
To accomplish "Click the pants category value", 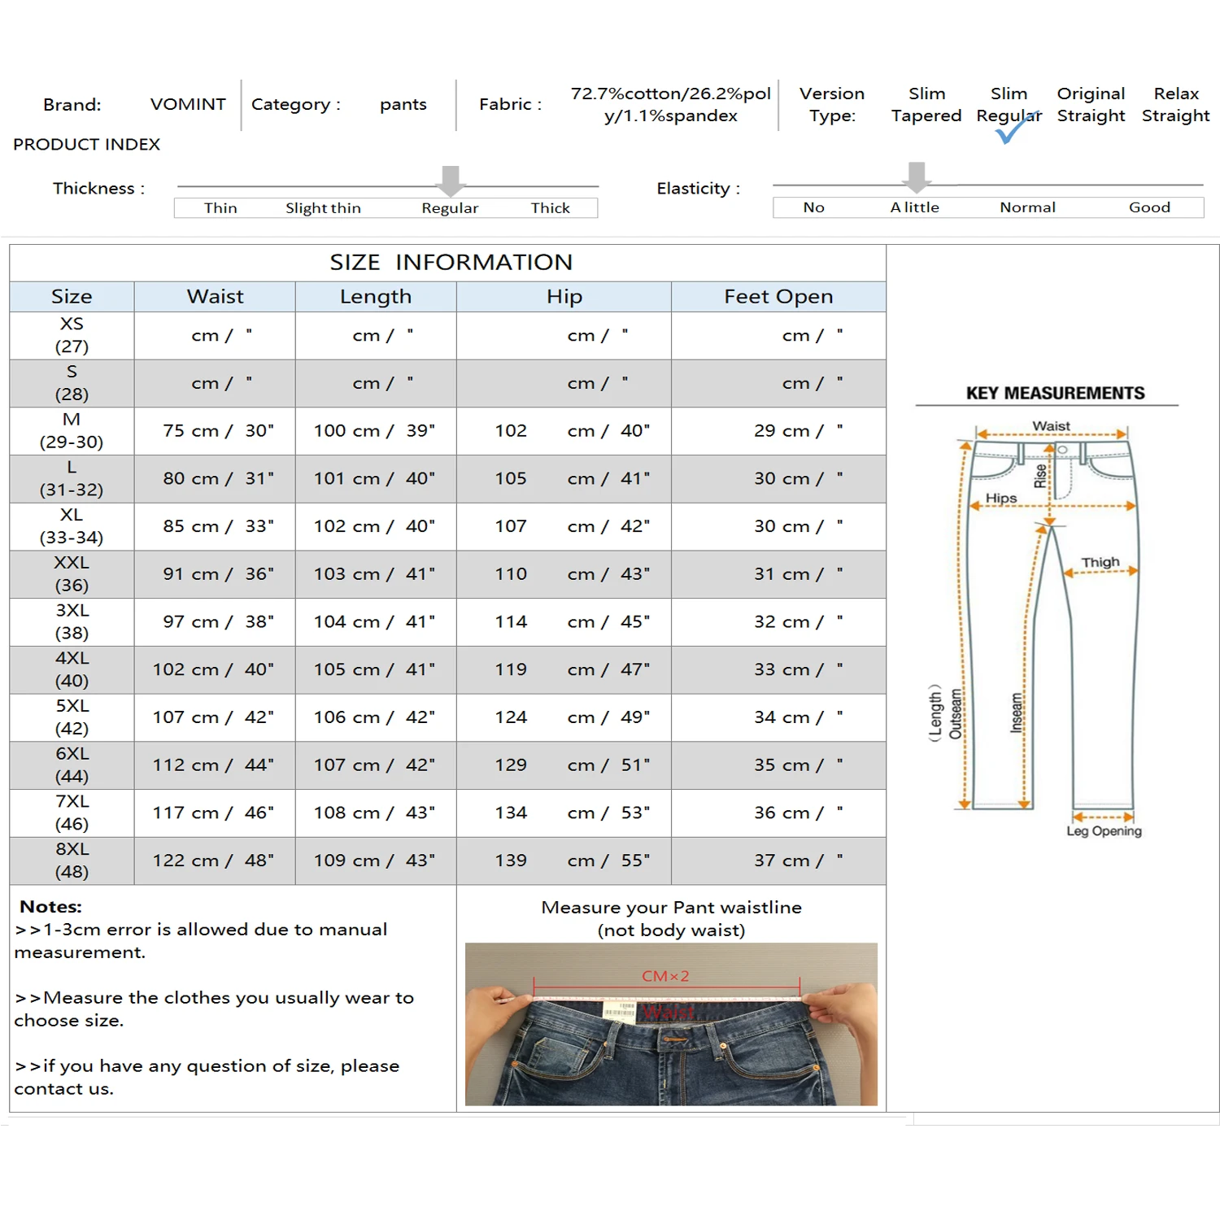I will pos(403,105).
